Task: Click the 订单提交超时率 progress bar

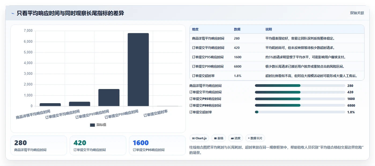Action: [x=300, y=112]
